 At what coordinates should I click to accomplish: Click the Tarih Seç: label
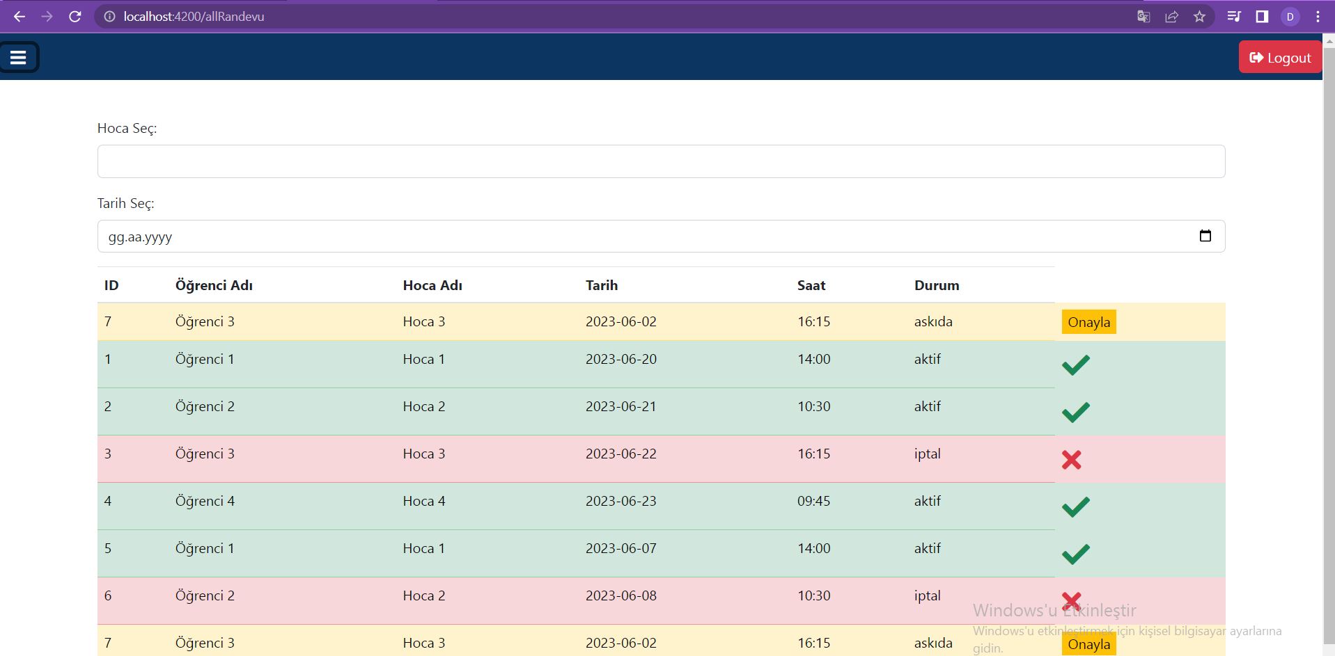tap(125, 204)
